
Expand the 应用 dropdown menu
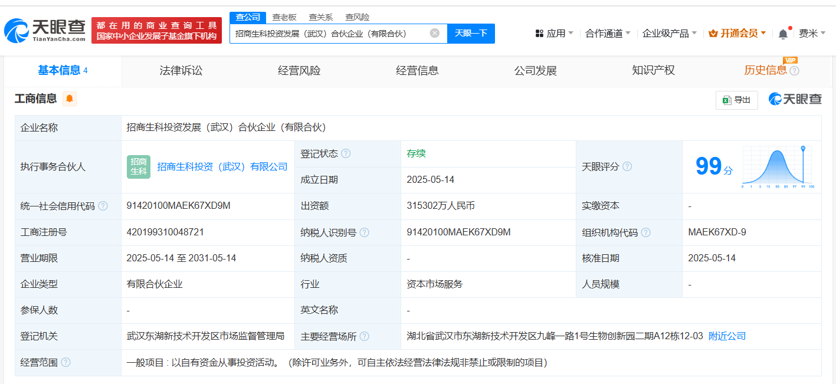pos(555,33)
